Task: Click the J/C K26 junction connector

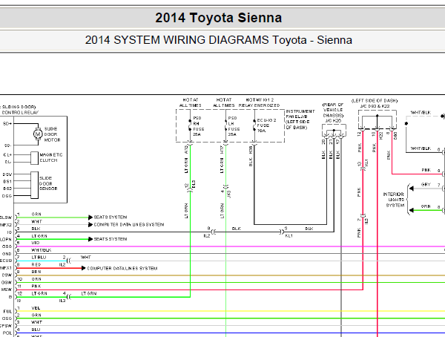Action: (x=334, y=131)
